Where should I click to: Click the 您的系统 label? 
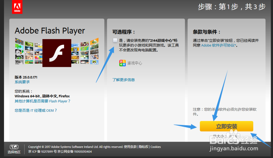pyautogui.click(x=23, y=91)
